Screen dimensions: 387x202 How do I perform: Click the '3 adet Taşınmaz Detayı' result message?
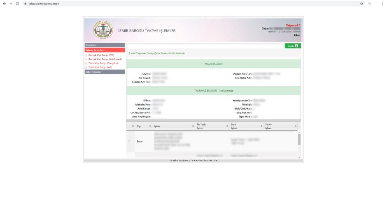pos(157,53)
